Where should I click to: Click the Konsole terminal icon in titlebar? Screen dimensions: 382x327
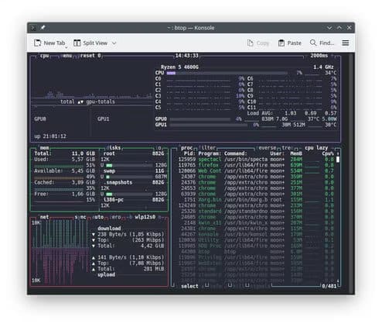pyautogui.click(x=33, y=28)
